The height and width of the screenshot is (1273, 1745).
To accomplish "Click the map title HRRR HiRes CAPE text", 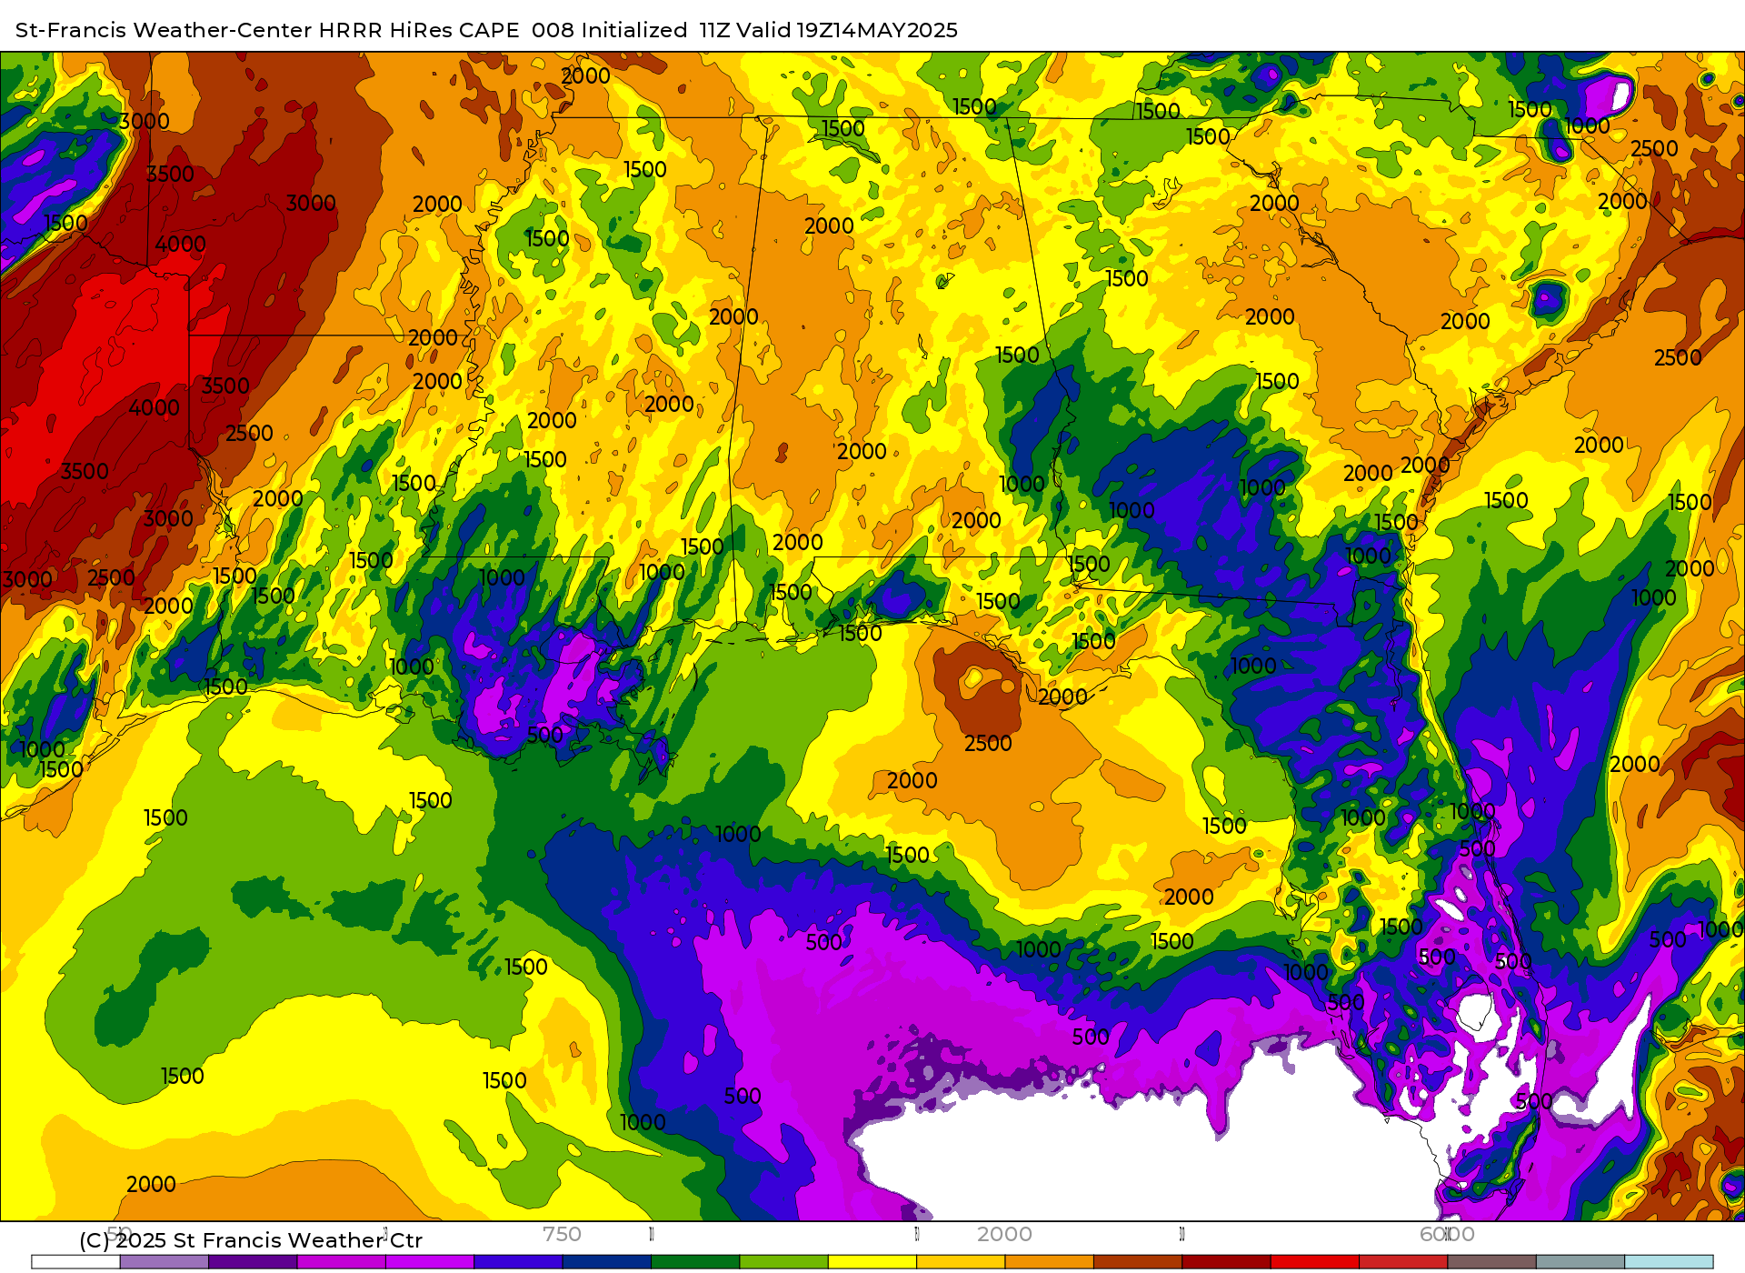I will [418, 30].
